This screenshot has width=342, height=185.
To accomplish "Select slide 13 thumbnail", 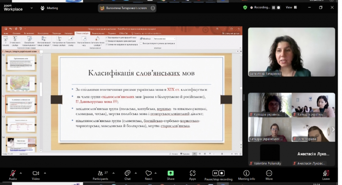I will point(21,125).
